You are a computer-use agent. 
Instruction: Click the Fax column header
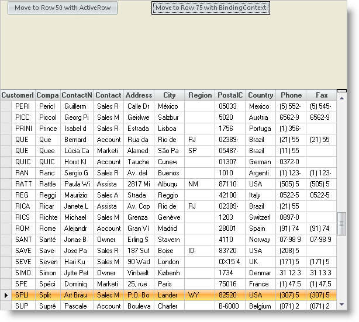(322, 95)
